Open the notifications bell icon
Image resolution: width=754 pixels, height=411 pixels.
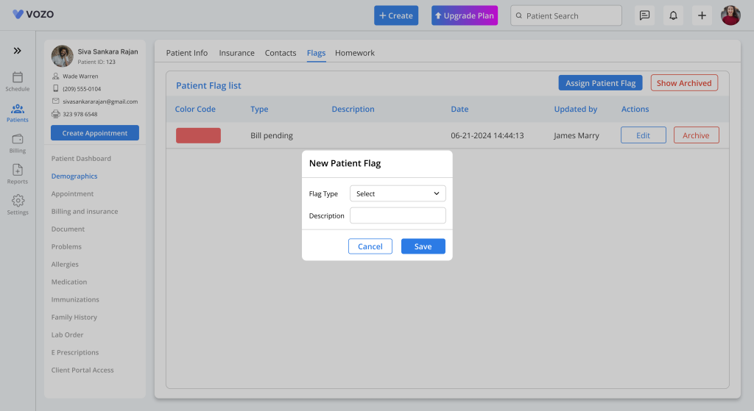pyautogui.click(x=673, y=16)
